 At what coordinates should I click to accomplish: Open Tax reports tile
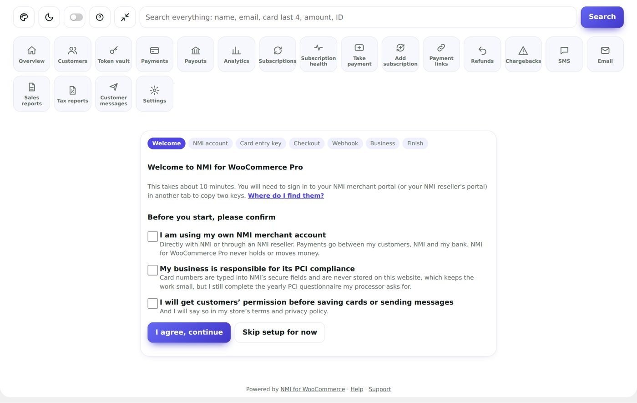73,94
